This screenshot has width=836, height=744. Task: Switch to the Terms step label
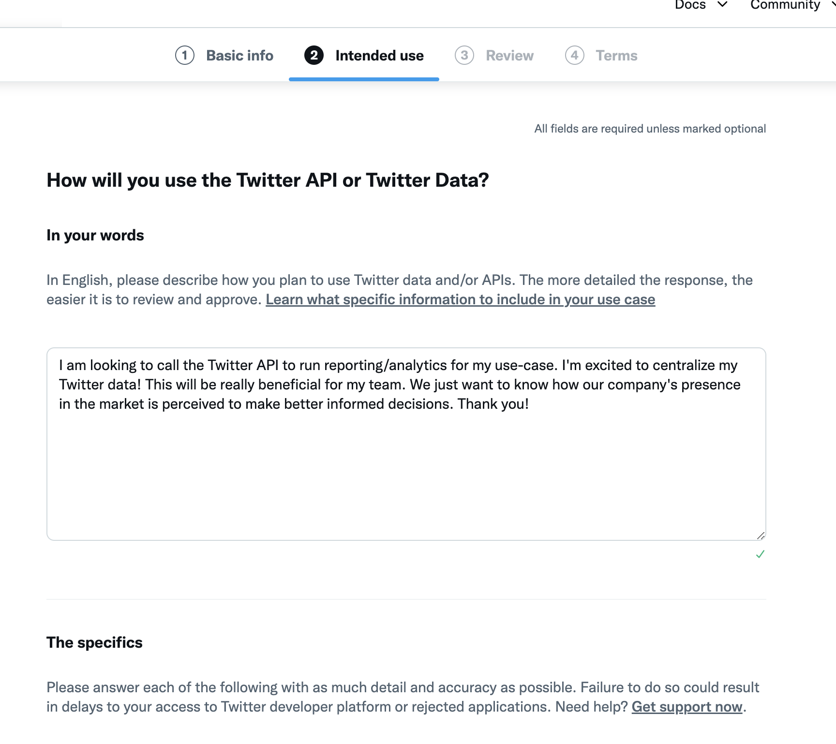(616, 56)
